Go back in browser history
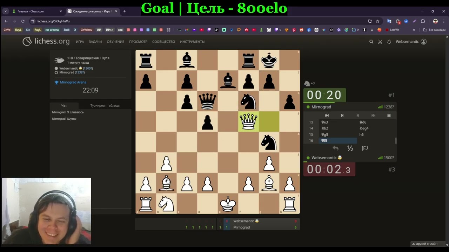Image resolution: width=449 pixels, height=252 pixels. click(x=6, y=21)
